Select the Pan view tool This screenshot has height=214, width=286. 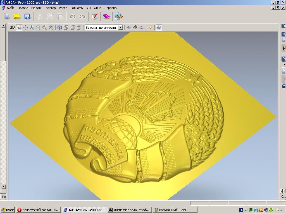pyautogui.click(x=25, y=28)
